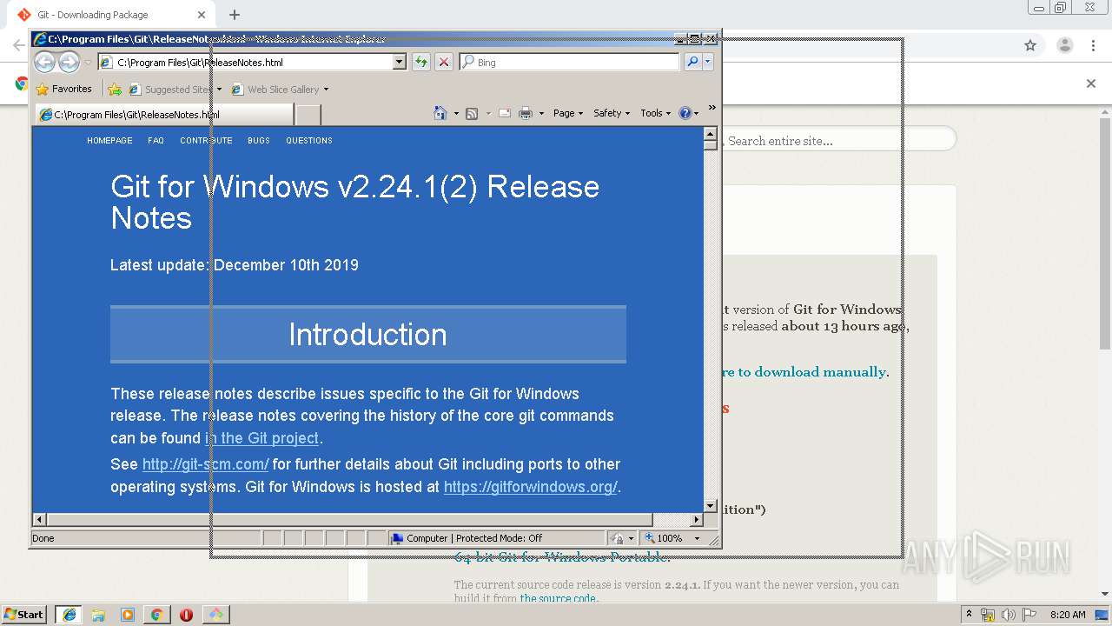Expand the IE command bar overflow chevron
Viewport: 1112px width, 626px height.
coord(712,108)
